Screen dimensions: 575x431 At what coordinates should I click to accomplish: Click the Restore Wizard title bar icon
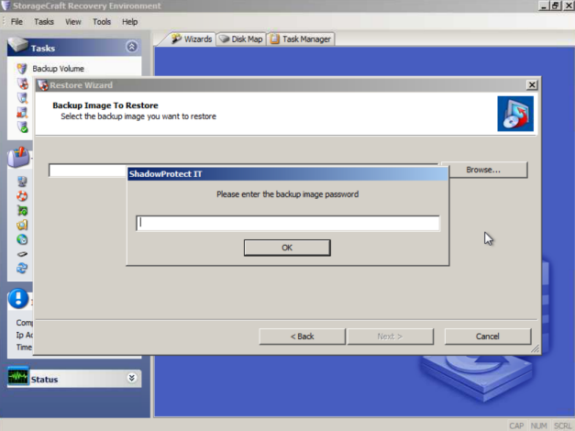tap(43, 85)
